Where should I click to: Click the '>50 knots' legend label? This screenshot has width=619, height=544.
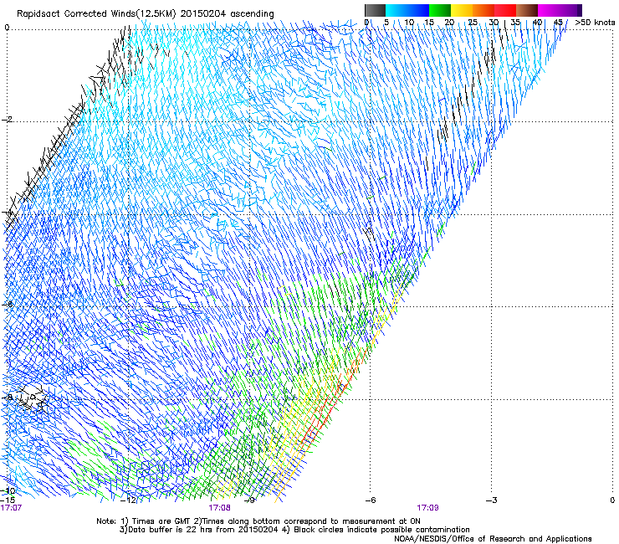tap(595, 23)
